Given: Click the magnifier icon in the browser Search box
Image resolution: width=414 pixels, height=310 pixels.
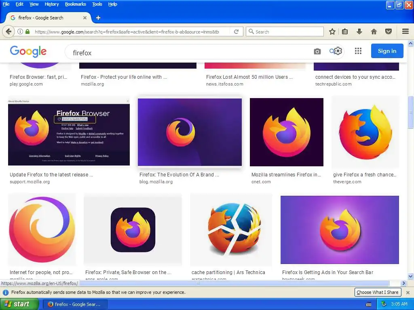Looking at the screenshot, I should [x=251, y=31].
